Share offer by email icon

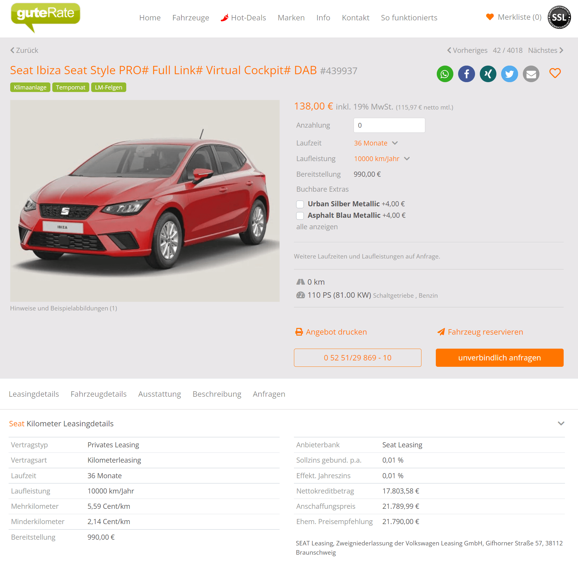pyautogui.click(x=531, y=74)
